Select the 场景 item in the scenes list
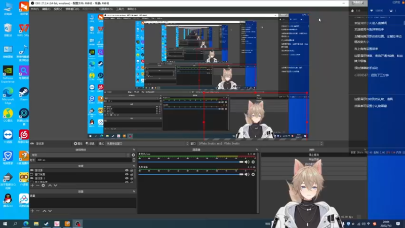 [83, 196]
